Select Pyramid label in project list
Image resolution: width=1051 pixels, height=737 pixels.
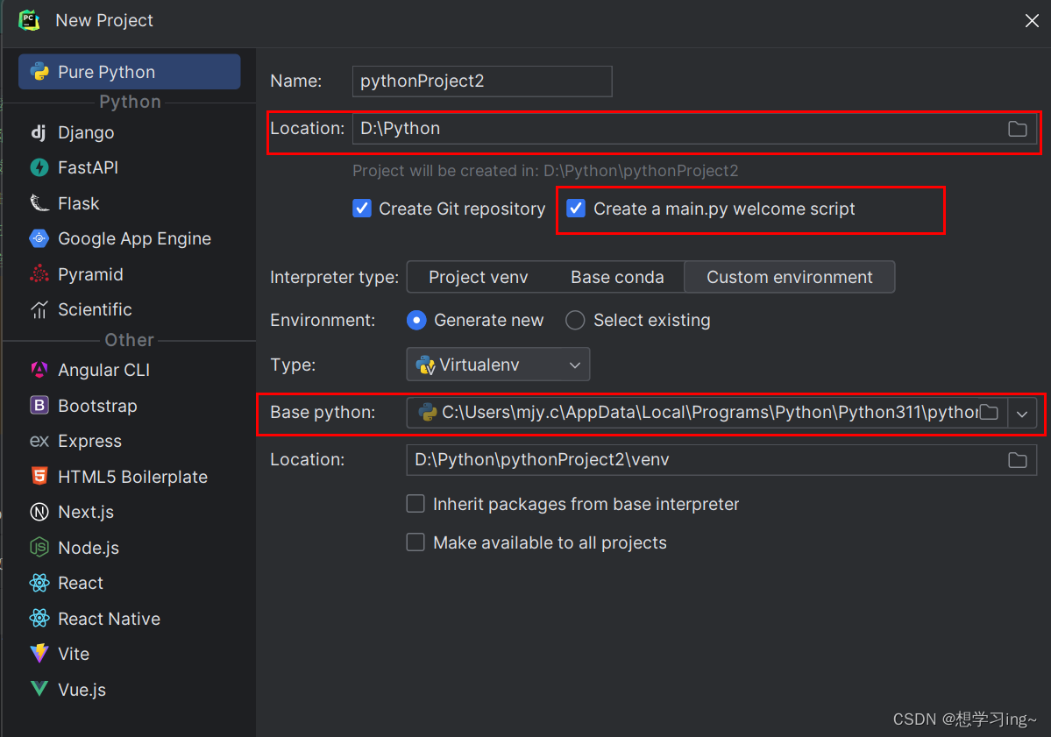click(x=90, y=274)
